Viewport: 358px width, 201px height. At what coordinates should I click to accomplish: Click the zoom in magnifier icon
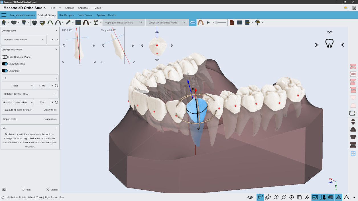(276, 197)
